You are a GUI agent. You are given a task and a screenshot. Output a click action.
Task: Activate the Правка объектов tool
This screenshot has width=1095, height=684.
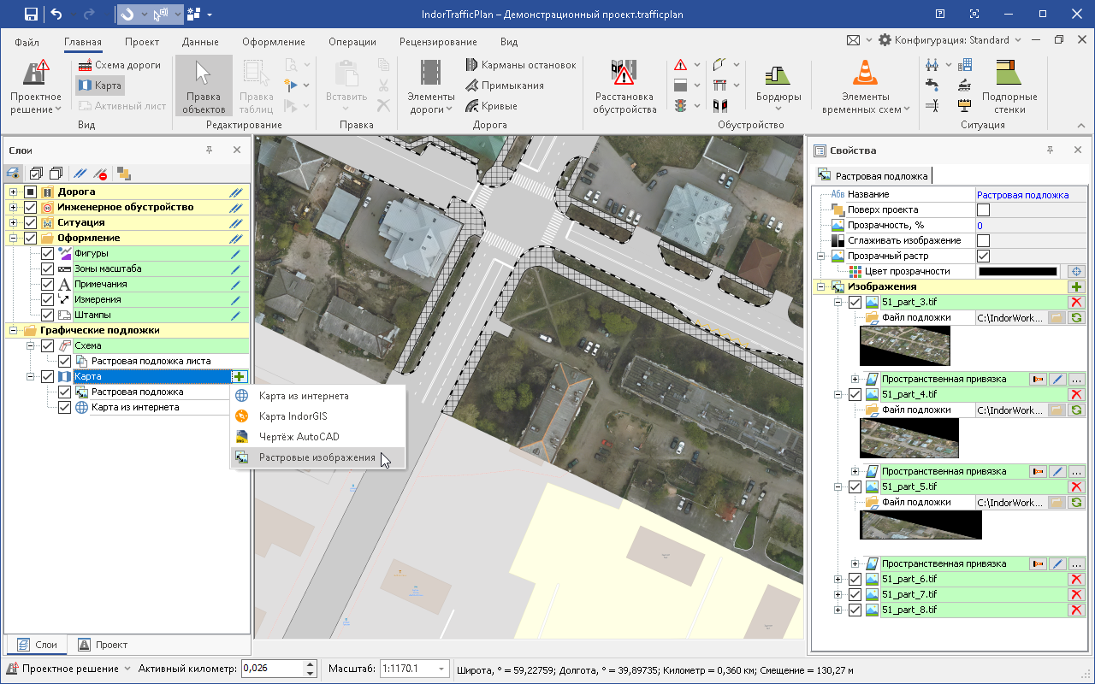[x=204, y=85]
